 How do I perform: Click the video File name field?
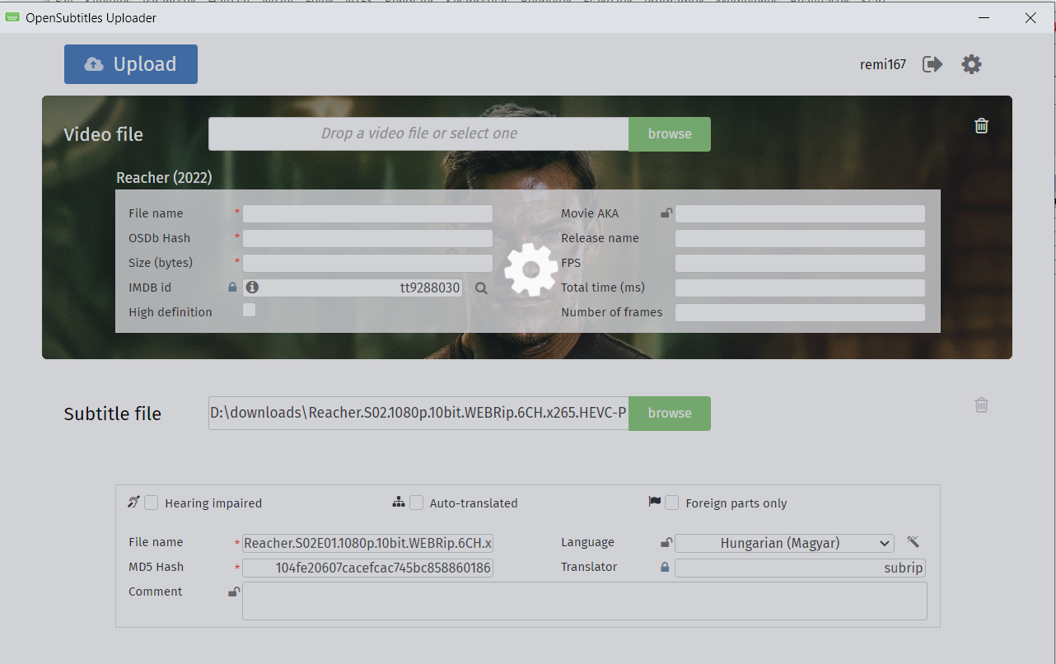(x=367, y=213)
